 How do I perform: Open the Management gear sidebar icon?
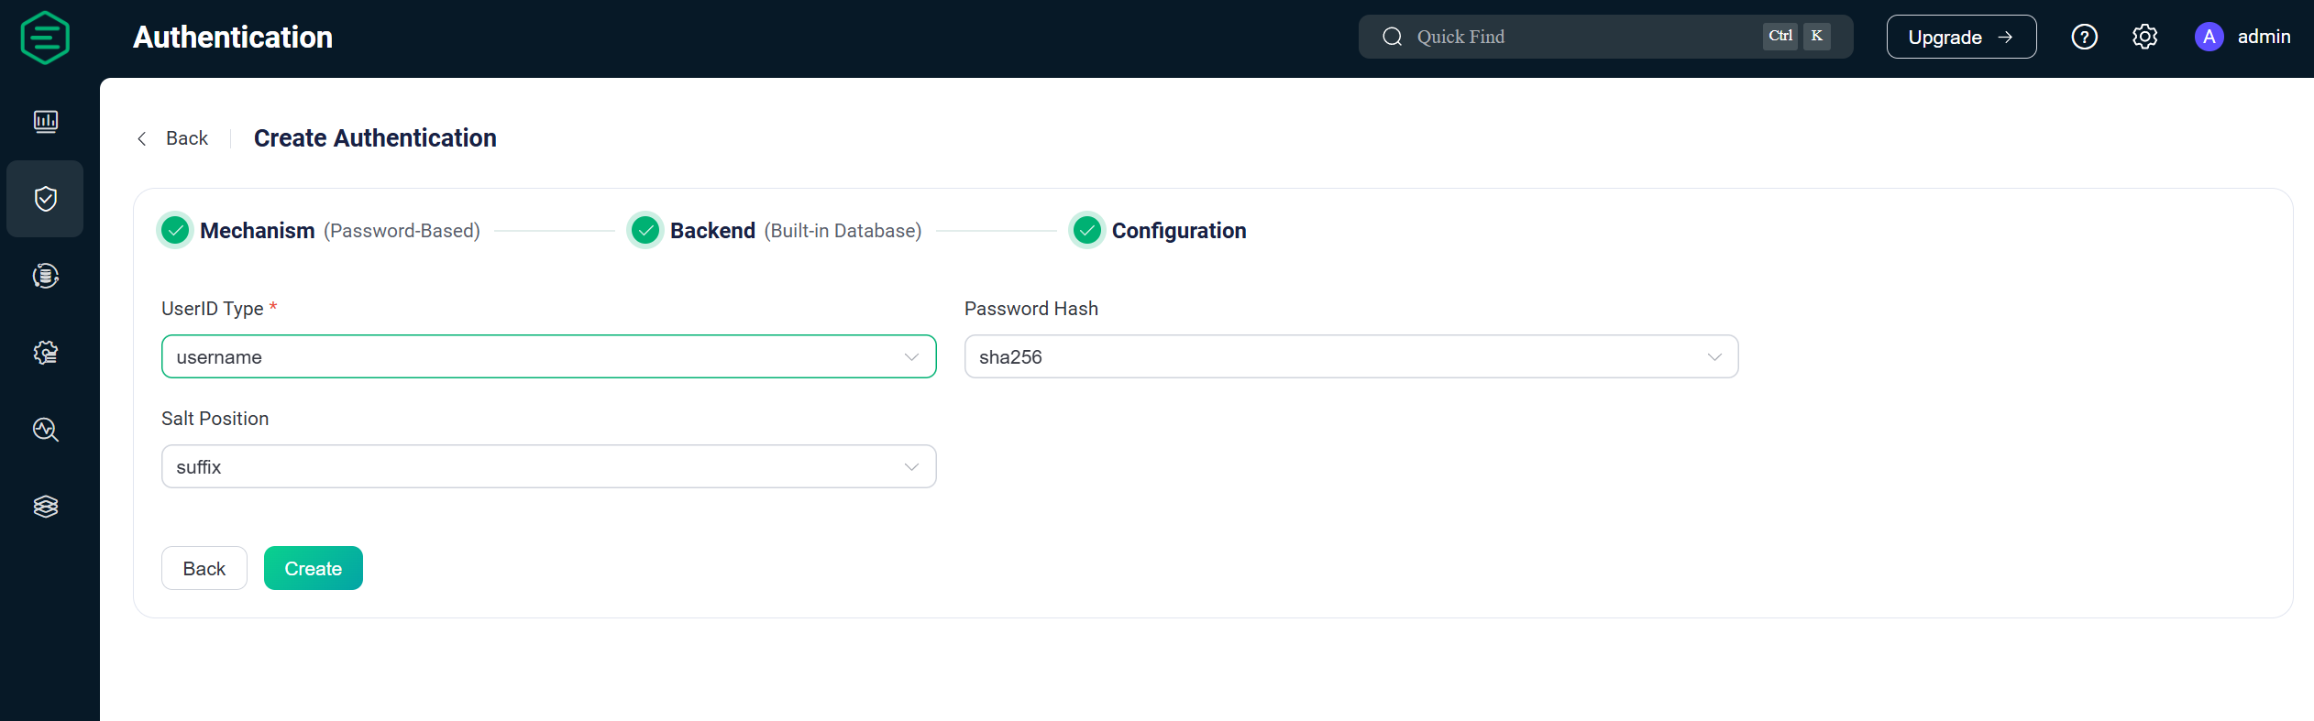46,353
